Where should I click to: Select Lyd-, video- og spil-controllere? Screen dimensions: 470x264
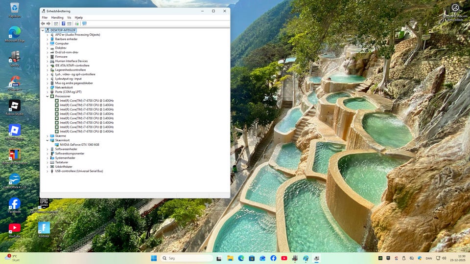tap(75, 74)
